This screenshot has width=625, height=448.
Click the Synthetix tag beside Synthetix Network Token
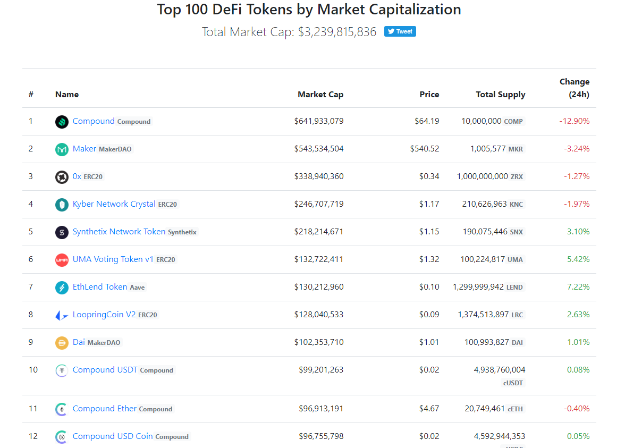[182, 232]
